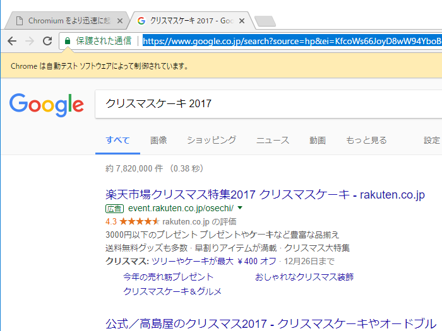Click the 保護された通信 security label
Screen dimensions: 442x331
point(104,41)
